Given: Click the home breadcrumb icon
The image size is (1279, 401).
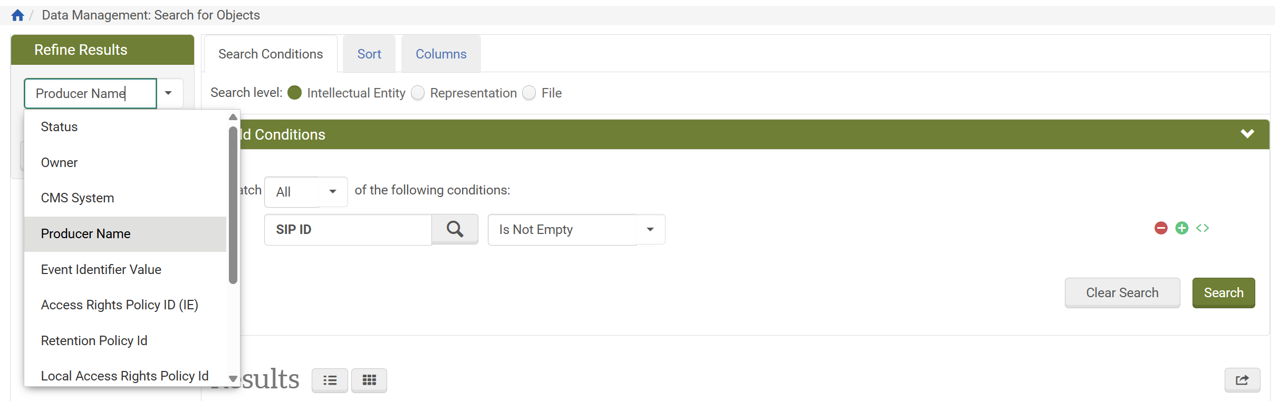Looking at the screenshot, I should coord(17,15).
